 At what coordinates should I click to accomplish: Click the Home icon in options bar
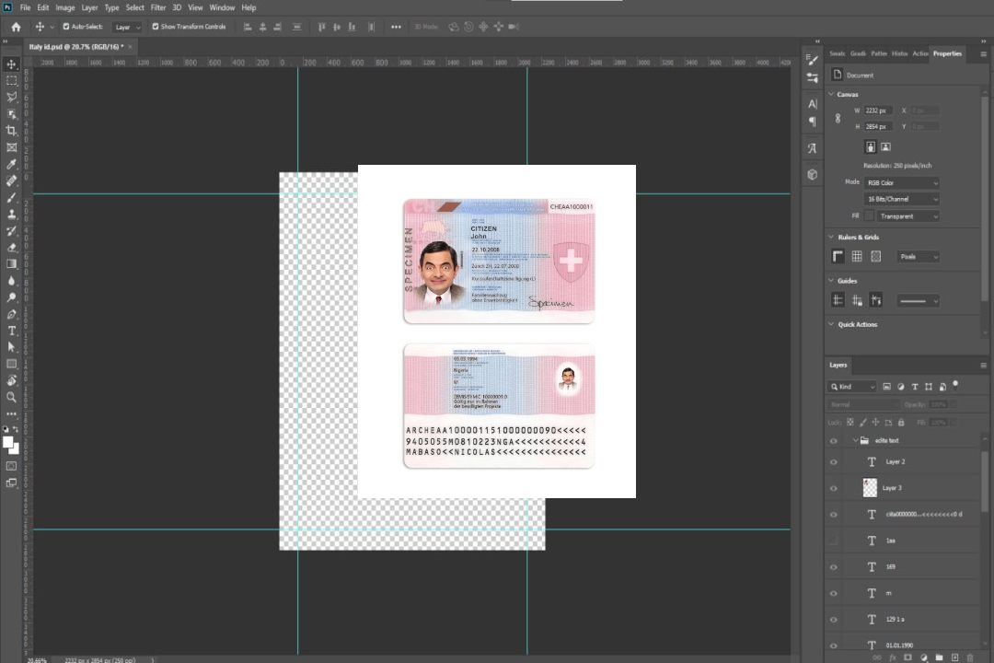pyautogui.click(x=16, y=27)
